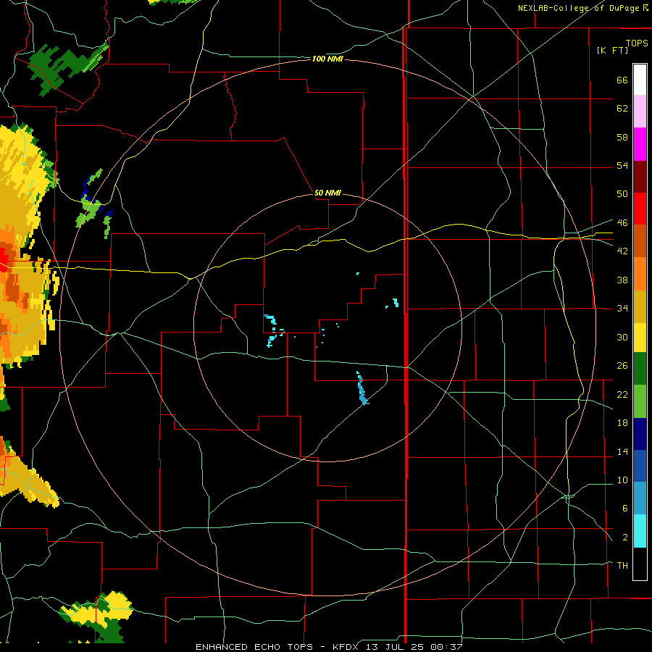
Task: Click the TOPS legend title
Action: tap(637, 43)
